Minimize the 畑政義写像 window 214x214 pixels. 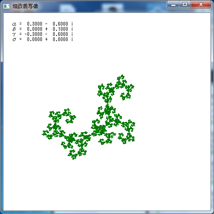[173, 4]
